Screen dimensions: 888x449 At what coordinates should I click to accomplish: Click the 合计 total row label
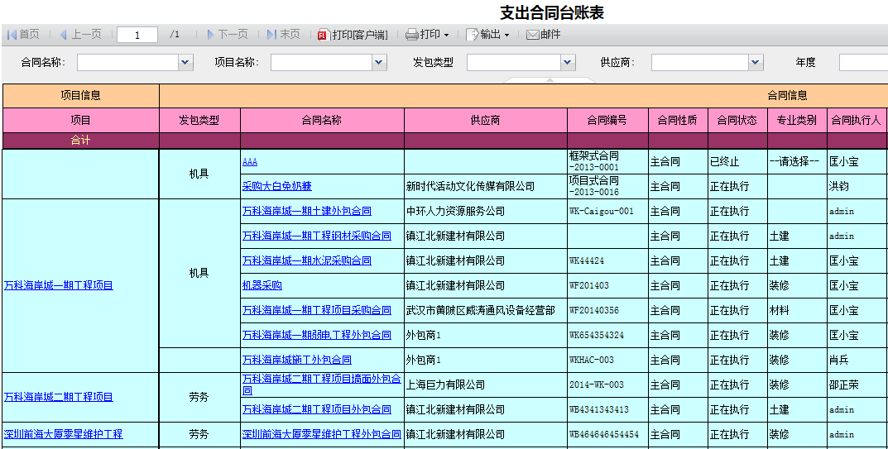click(81, 141)
